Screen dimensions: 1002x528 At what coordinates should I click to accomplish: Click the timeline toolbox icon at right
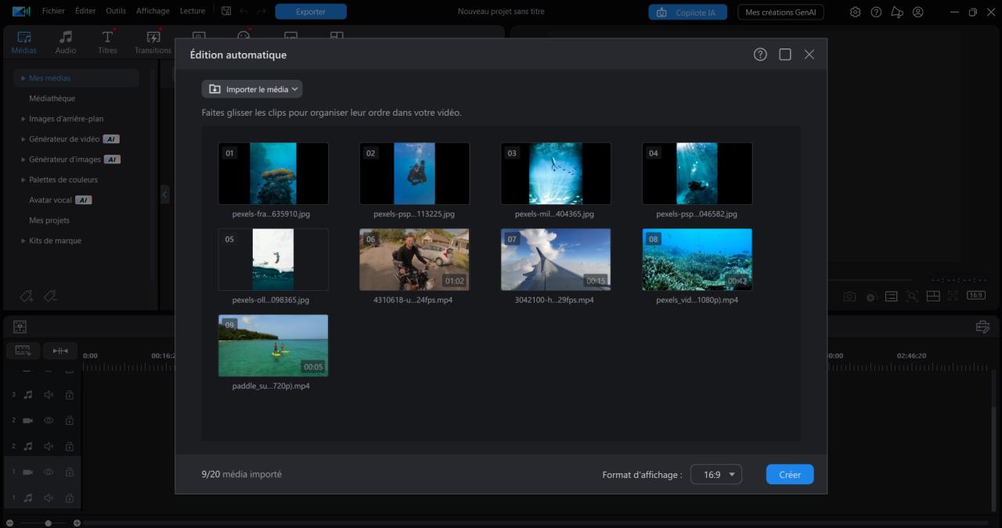pyautogui.click(x=982, y=327)
